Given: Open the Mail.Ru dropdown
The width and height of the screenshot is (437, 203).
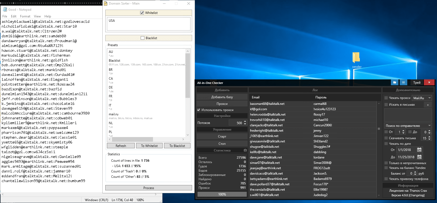Looking at the screenshot, I should 422,98.
